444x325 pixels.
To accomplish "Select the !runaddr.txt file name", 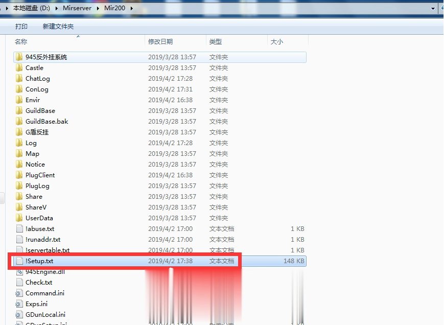I will 43,240.
